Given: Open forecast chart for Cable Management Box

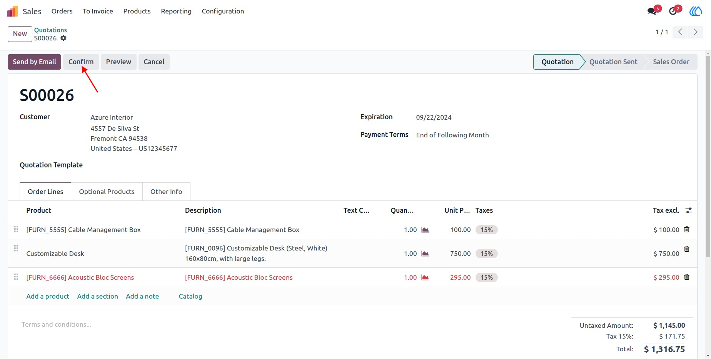Looking at the screenshot, I should point(425,230).
